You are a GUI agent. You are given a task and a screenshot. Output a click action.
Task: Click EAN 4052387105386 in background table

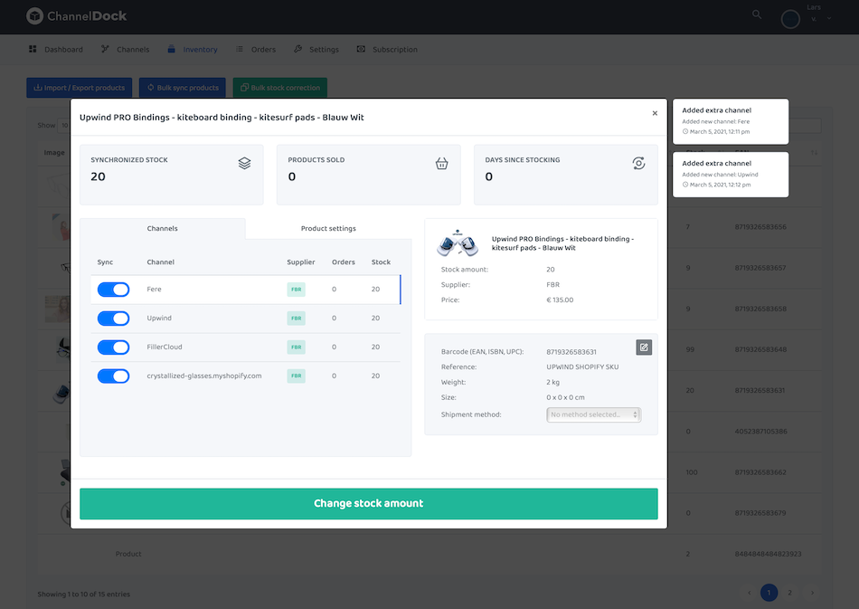tap(761, 432)
